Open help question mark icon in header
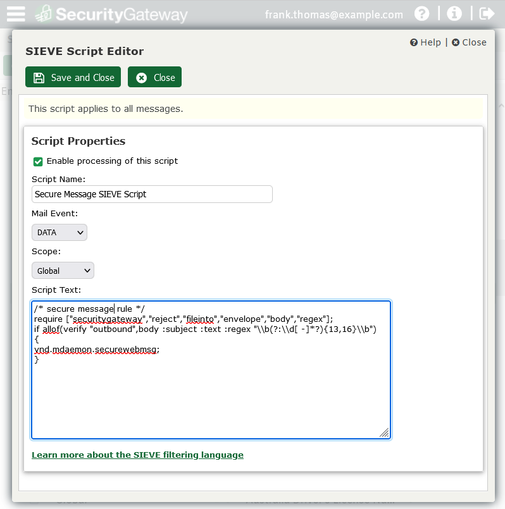 point(422,14)
